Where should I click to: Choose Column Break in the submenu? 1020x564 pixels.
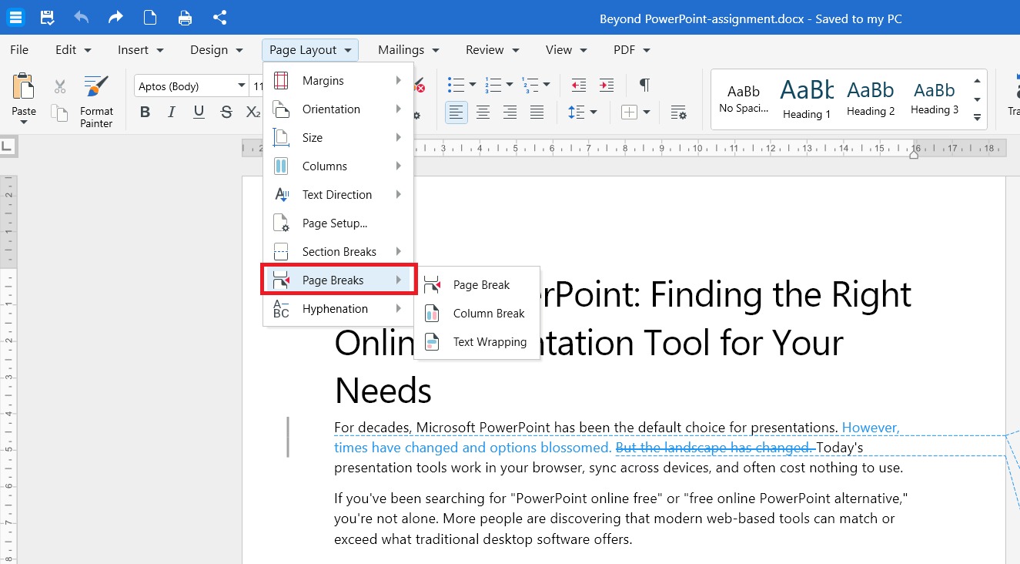pos(477,314)
